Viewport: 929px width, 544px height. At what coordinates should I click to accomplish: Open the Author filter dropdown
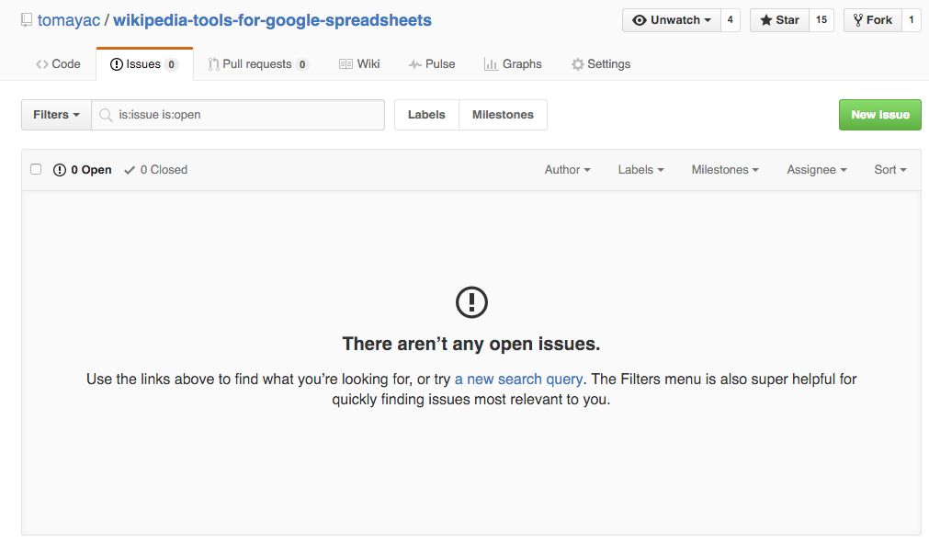[567, 170]
